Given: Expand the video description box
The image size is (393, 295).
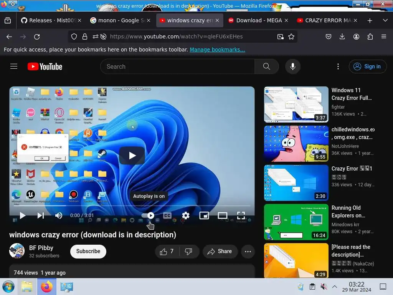Looking at the screenshot, I should (x=132, y=271).
